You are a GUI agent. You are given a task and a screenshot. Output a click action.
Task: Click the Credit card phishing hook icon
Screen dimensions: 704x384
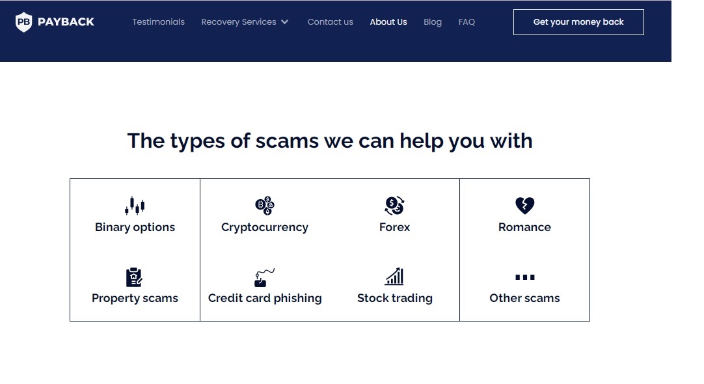[x=264, y=278]
